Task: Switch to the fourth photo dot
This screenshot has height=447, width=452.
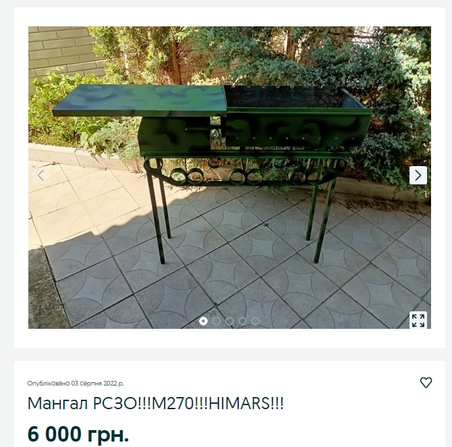Action: 242,321
